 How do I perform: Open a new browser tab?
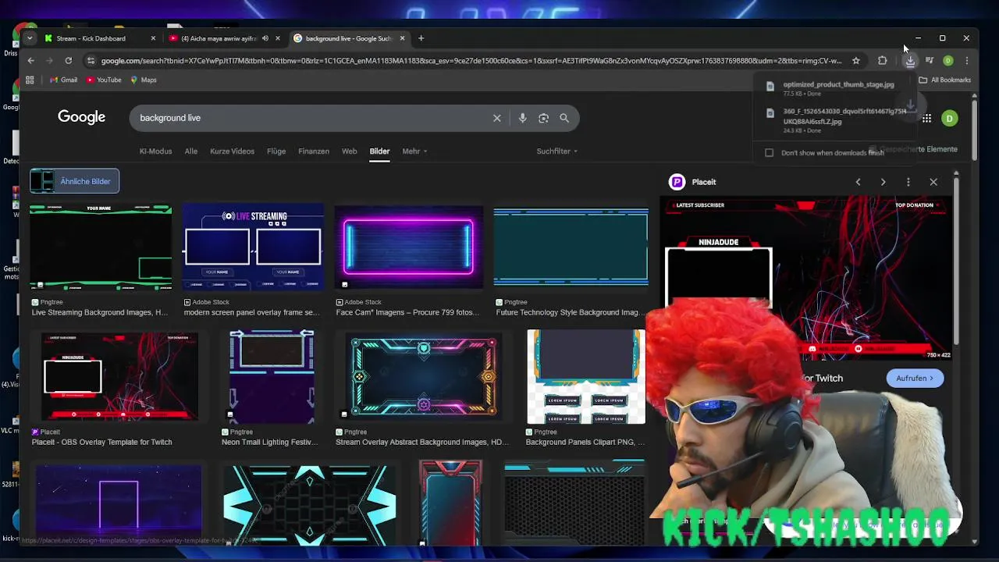click(x=421, y=38)
